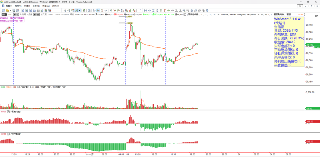The height and width of the screenshot is (157, 320).
Task: Click the save diskette icon
Action: 13,10
